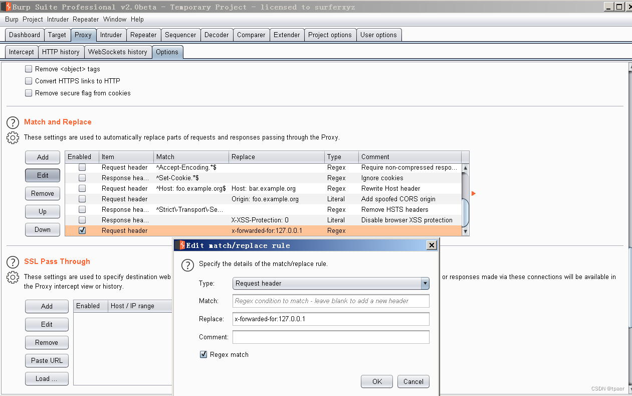This screenshot has width=632, height=396.
Task: Switch to Sequencer tab
Action: click(180, 35)
